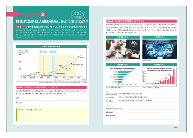The image size is (193, 138).
Task: Click the "Polyethylene/Plastic" chart label
Action: 46,75
